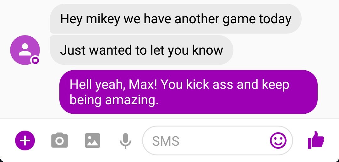Open the photo gallery picker icon

93,141
